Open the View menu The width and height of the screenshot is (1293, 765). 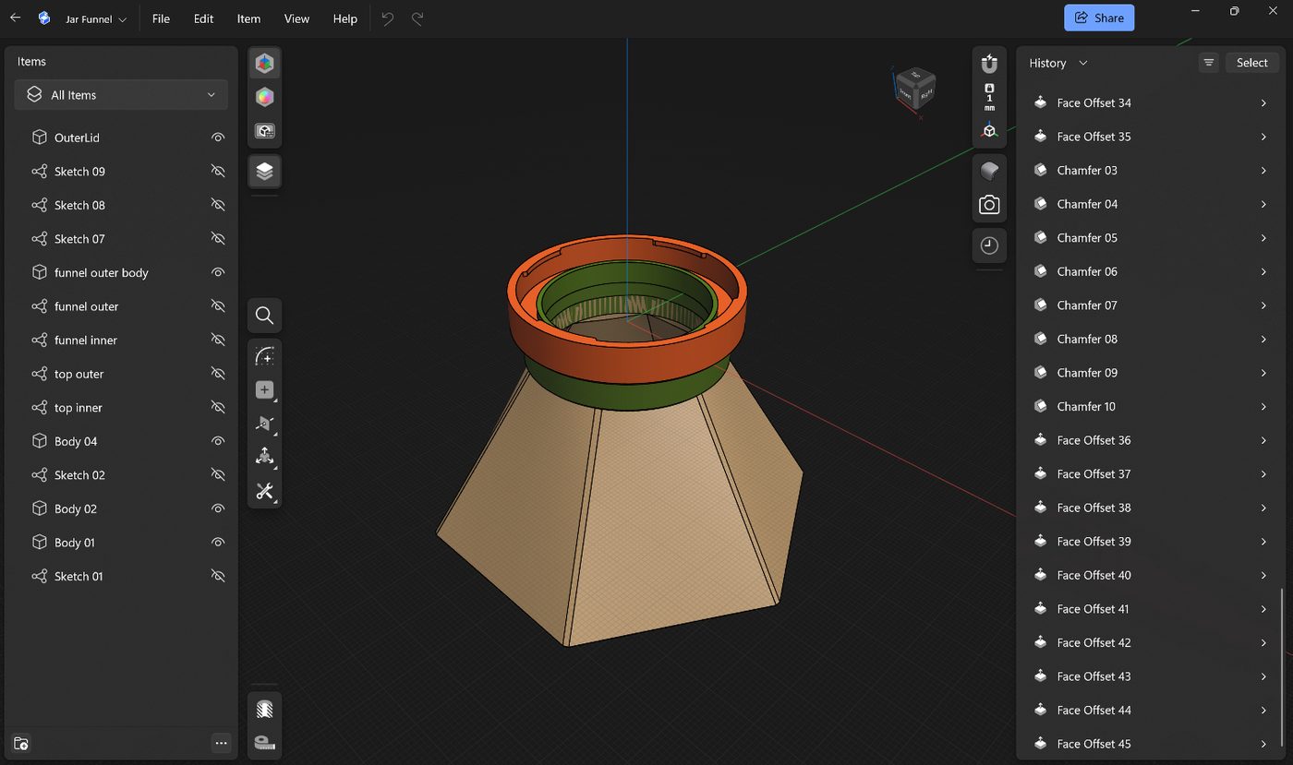click(x=296, y=18)
